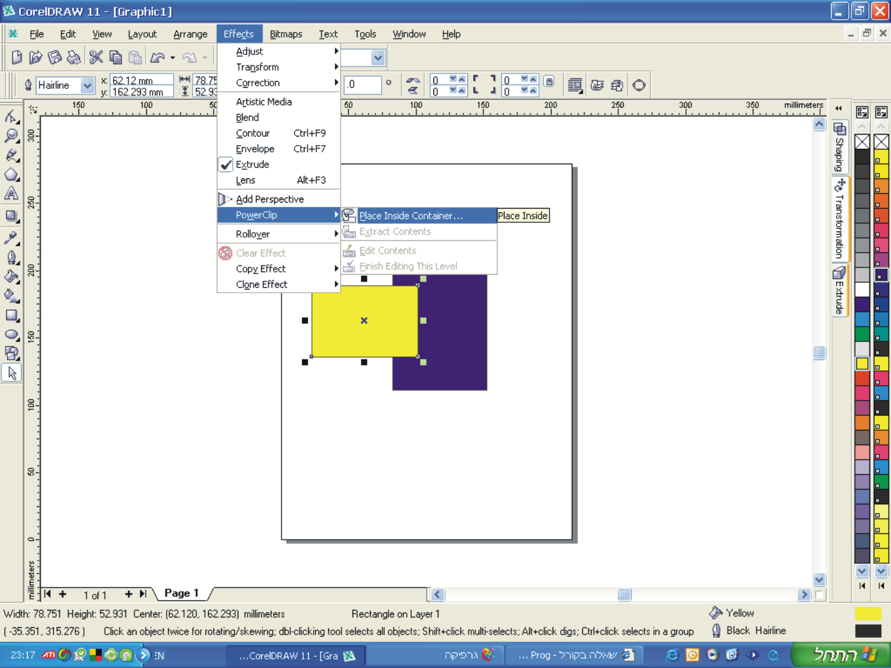This screenshot has height=668, width=891.
Task: Click the x position field showing 62.12 mm
Action: pyautogui.click(x=141, y=80)
